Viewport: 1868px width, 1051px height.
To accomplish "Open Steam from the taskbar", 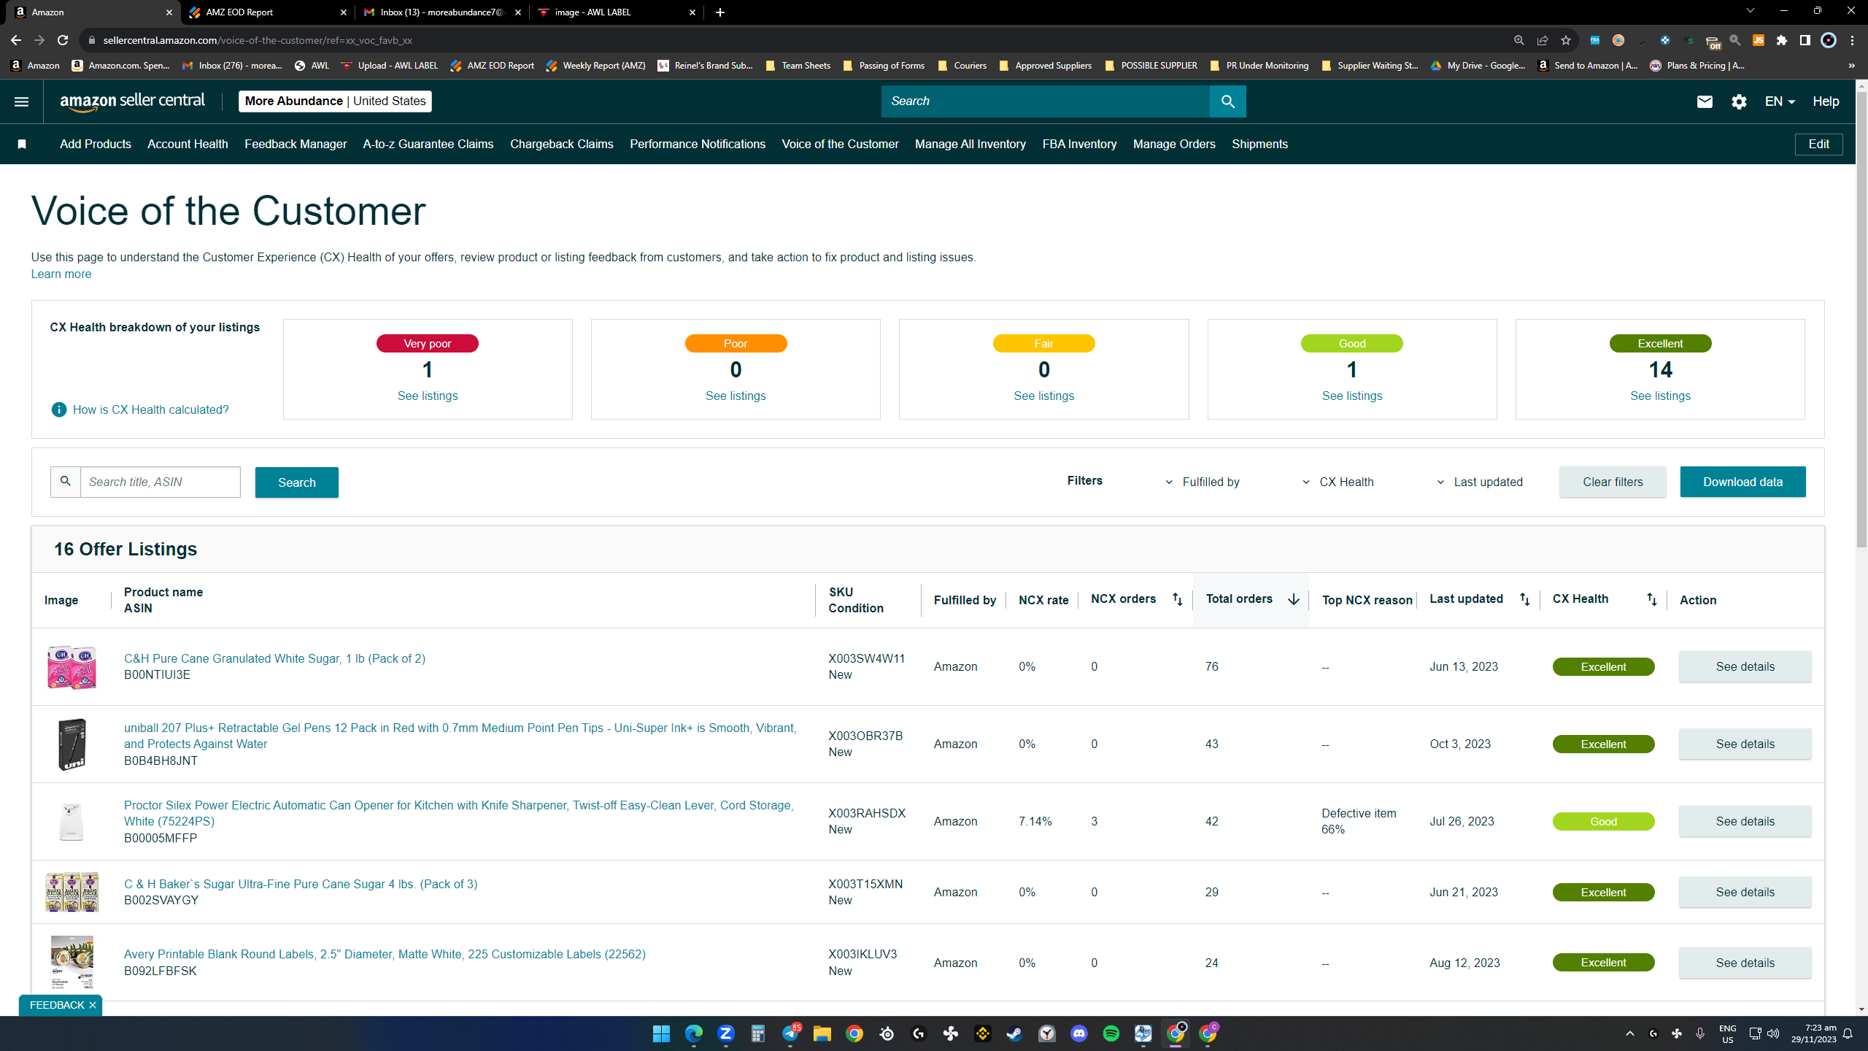I will coord(1014,1033).
